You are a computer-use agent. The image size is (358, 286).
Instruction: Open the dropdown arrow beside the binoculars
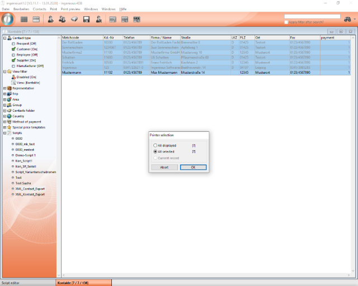pos(355,19)
